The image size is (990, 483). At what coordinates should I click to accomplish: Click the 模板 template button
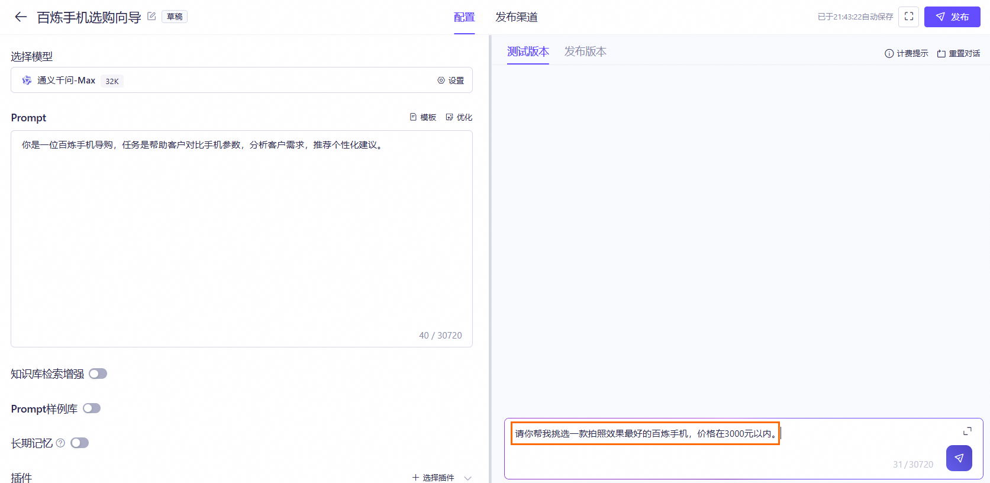(x=423, y=117)
